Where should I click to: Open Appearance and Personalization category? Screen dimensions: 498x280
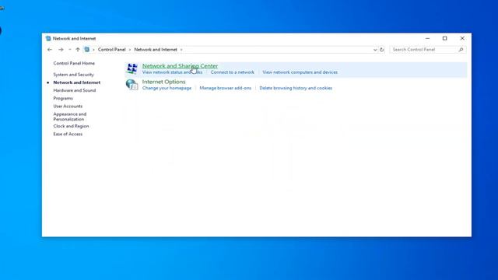[70, 117]
